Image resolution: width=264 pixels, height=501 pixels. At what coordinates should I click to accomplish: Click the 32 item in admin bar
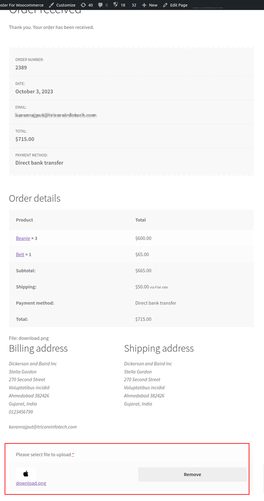[x=134, y=5]
